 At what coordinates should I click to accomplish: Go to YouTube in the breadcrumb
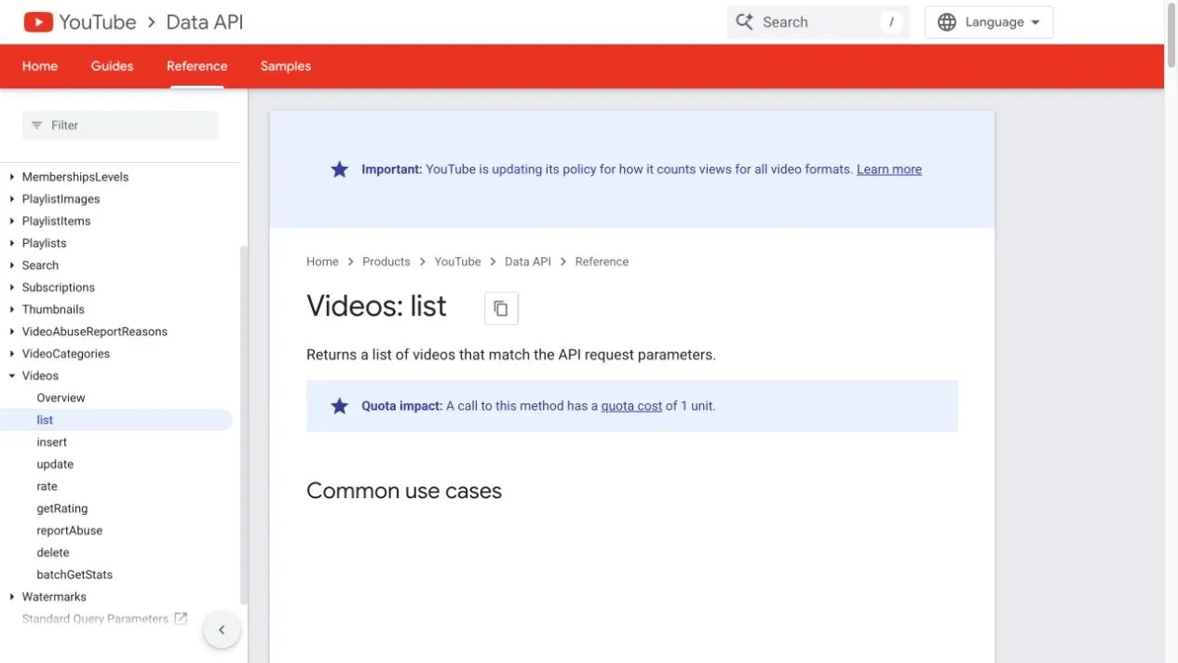457,262
